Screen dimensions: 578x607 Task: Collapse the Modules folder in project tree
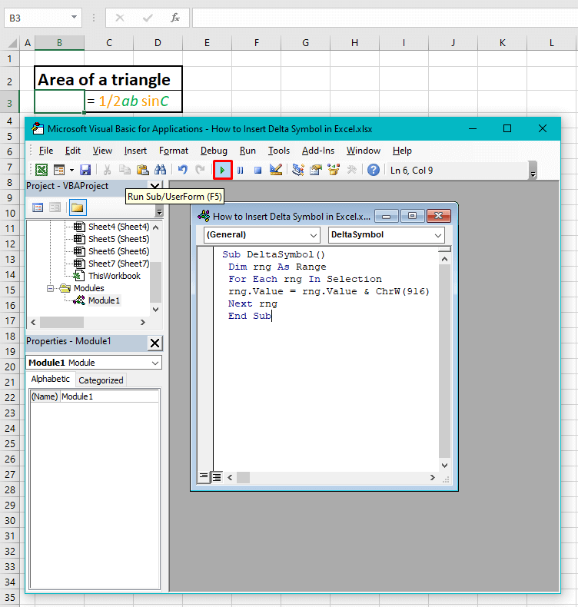click(51, 288)
